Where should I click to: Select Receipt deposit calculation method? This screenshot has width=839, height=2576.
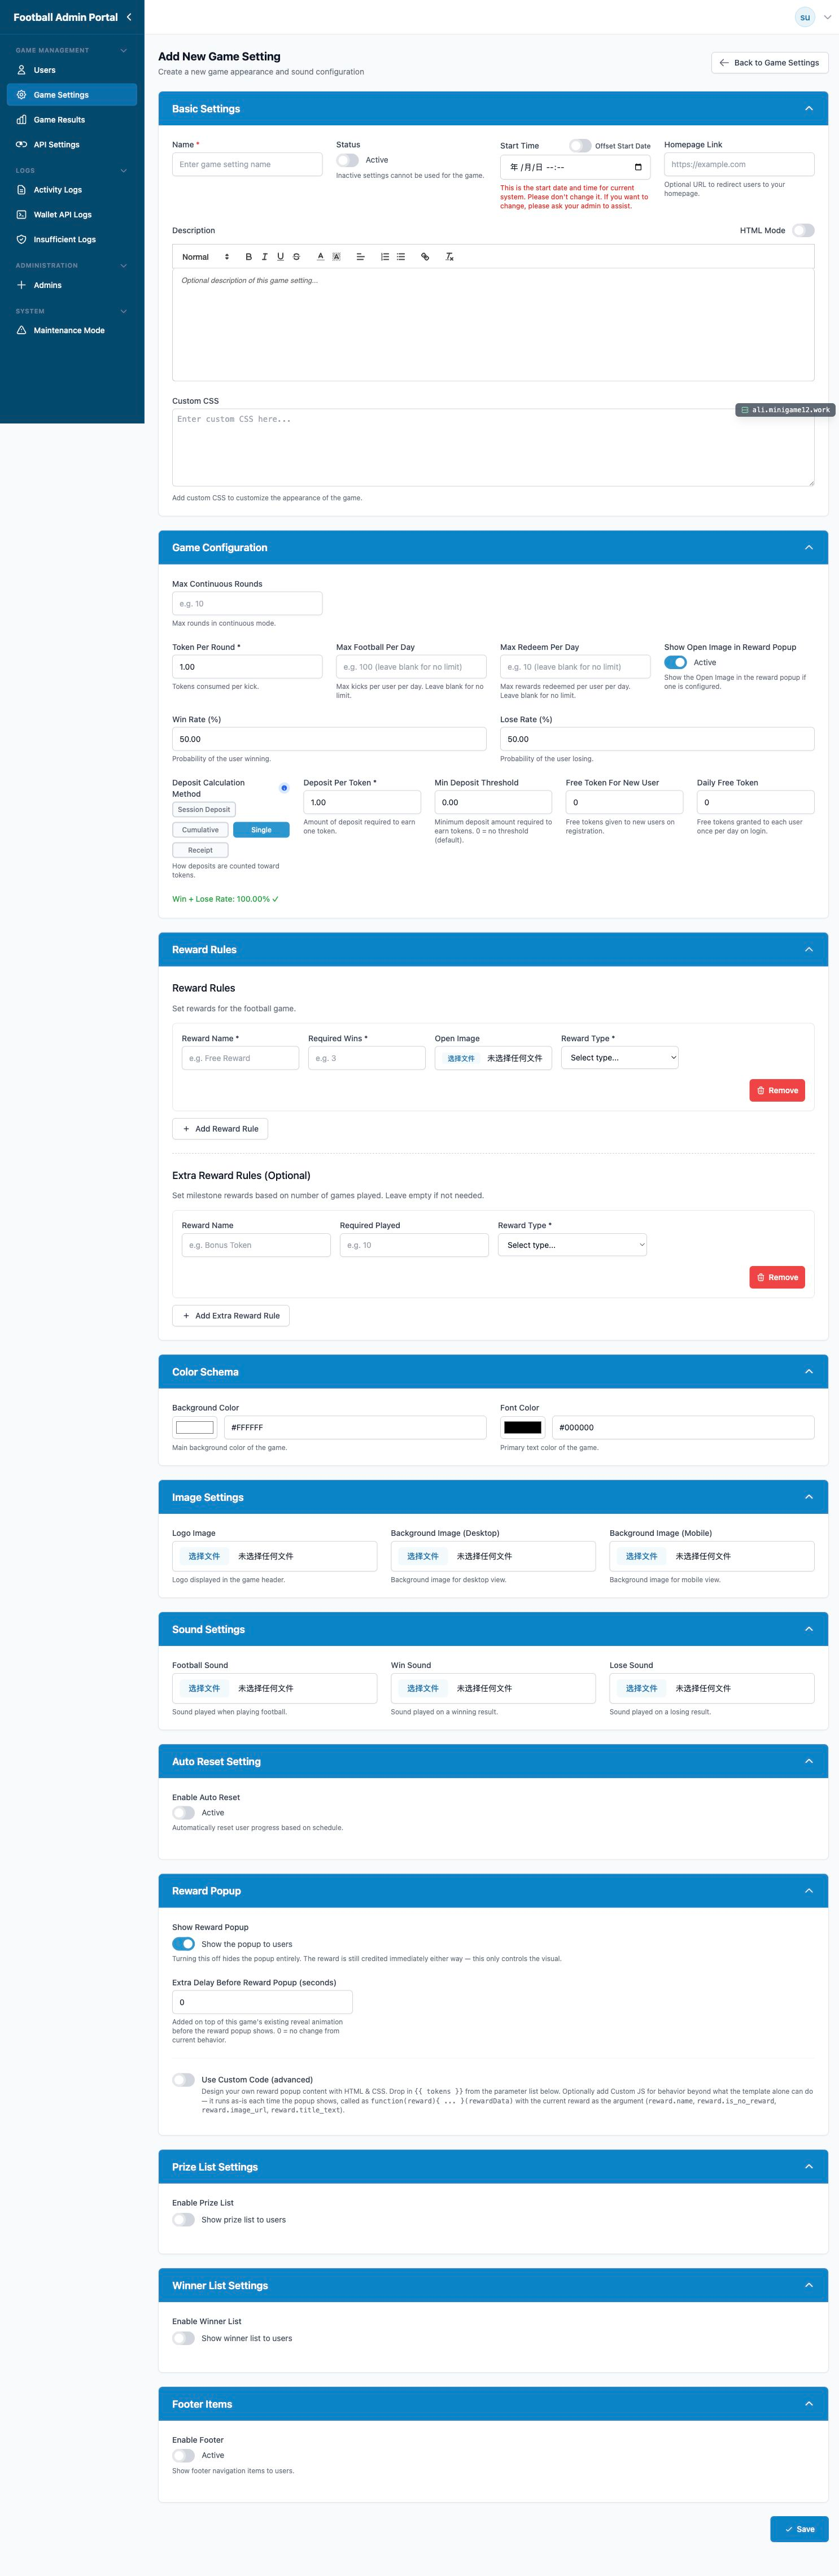[200, 850]
